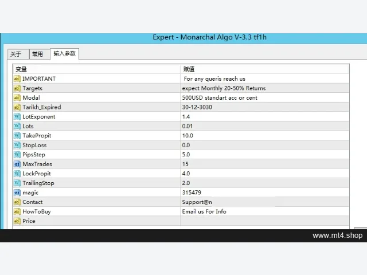Viewport: 367px width, 275px height.
Task: Click the string icon beside Contact
Action: pos(17,202)
